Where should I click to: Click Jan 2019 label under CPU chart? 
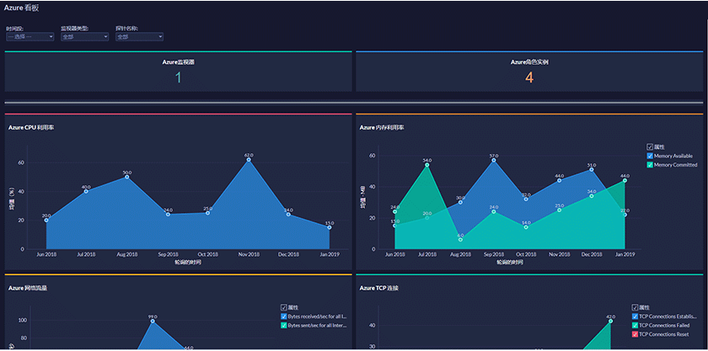point(330,254)
